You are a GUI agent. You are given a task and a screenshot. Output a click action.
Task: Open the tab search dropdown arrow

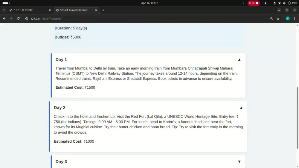[x=4, y=10]
